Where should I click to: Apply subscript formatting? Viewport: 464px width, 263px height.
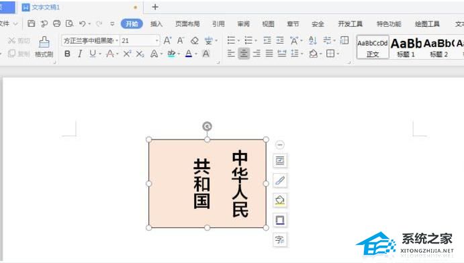point(140,54)
